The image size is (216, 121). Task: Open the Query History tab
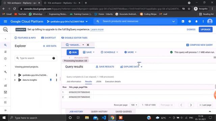tap(99, 112)
